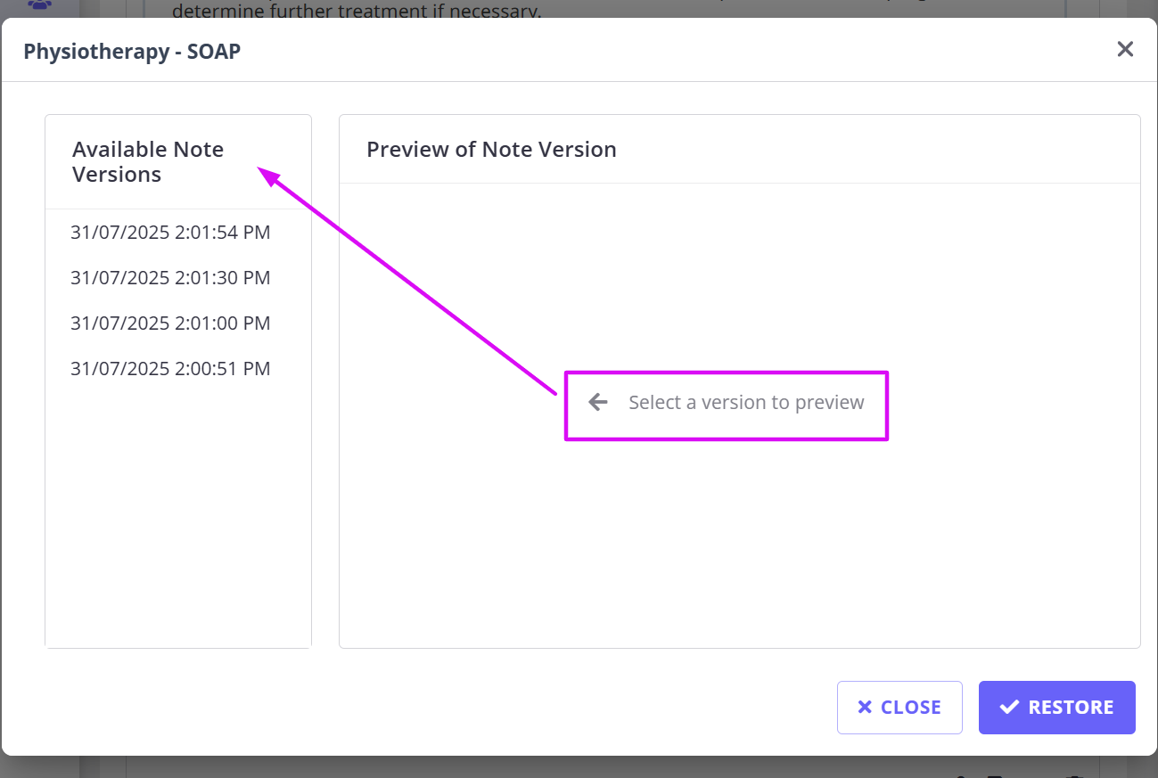1158x778 pixels.
Task: Click the left arrow icon beside the preview hint
Action: 598,403
